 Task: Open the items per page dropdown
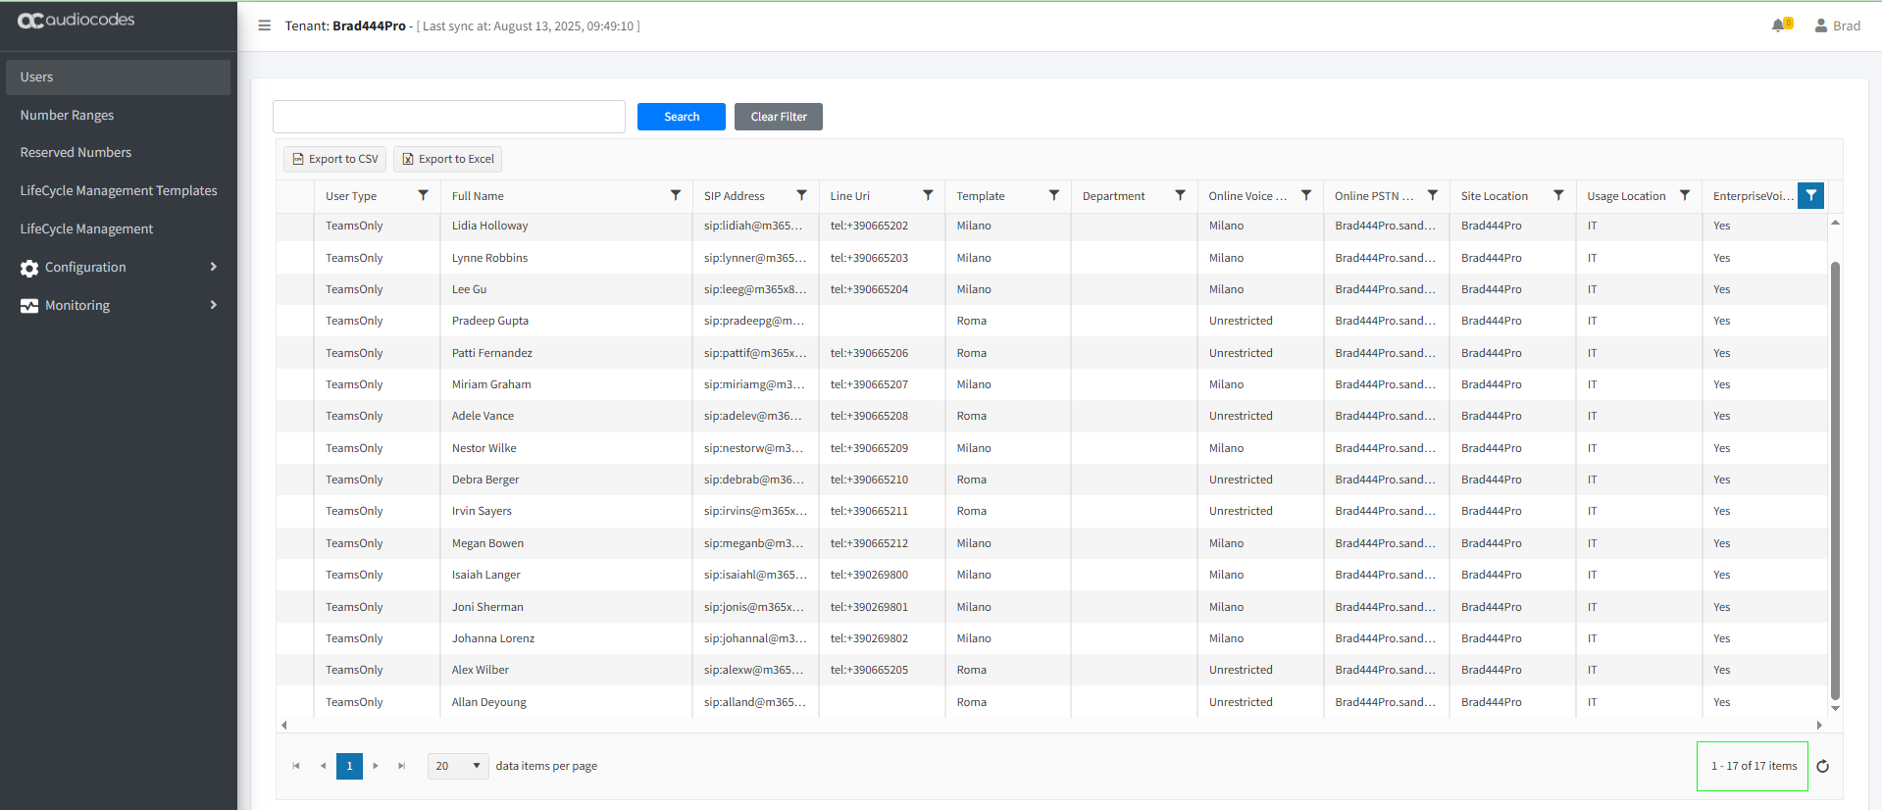click(x=458, y=766)
